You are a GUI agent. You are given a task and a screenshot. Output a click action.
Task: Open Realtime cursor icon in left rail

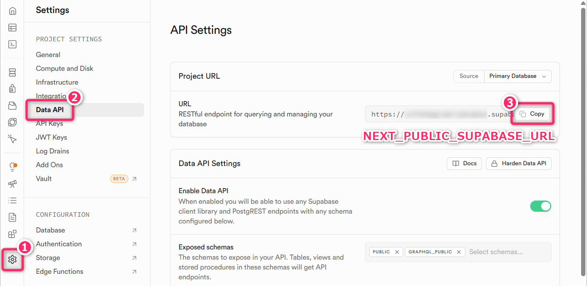[12, 138]
